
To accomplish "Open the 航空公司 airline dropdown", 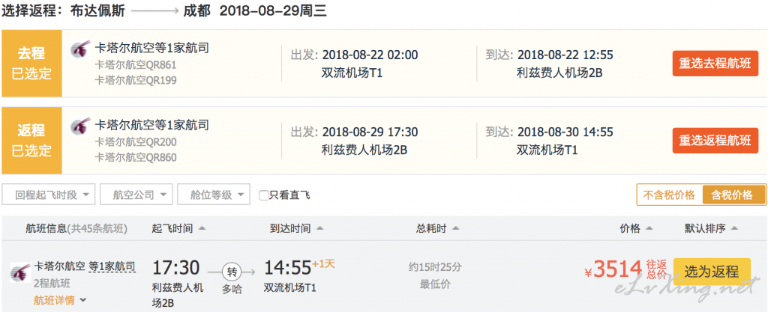I will click(x=136, y=195).
